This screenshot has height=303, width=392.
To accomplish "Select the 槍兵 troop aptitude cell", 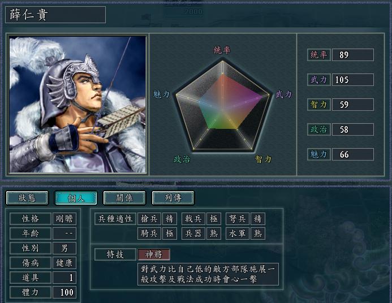I will click(x=149, y=219).
